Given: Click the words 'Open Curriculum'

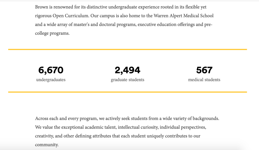Looking at the screenshot, I should [x=71, y=16].
